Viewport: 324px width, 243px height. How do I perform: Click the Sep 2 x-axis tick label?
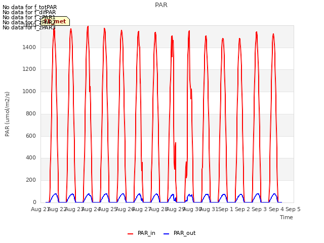(242, 209)
